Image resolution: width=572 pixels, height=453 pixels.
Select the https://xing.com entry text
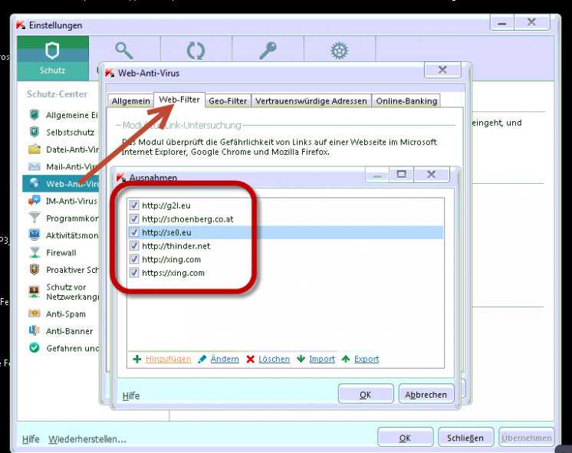coord(173,273)
